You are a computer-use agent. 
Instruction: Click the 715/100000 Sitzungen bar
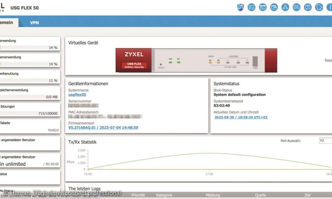coord(30,113)
